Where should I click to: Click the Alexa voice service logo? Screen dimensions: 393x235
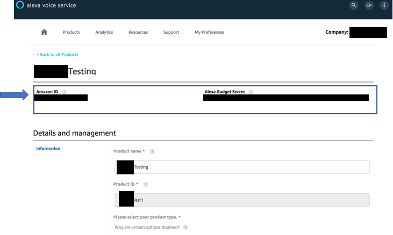pyautogui.click(x=20, y=5)
